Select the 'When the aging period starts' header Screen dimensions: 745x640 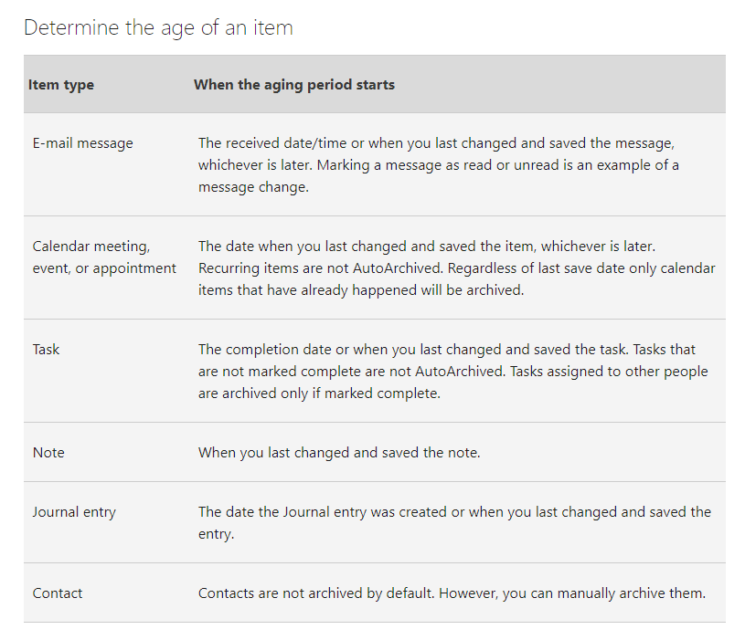click(x=294, y=84)
